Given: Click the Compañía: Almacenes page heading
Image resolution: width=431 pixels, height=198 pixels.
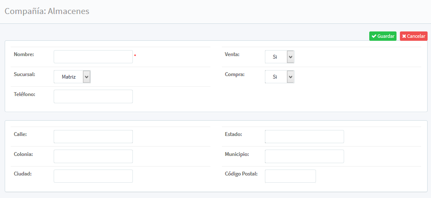Looking at the screenshot, I should [47, 11].
